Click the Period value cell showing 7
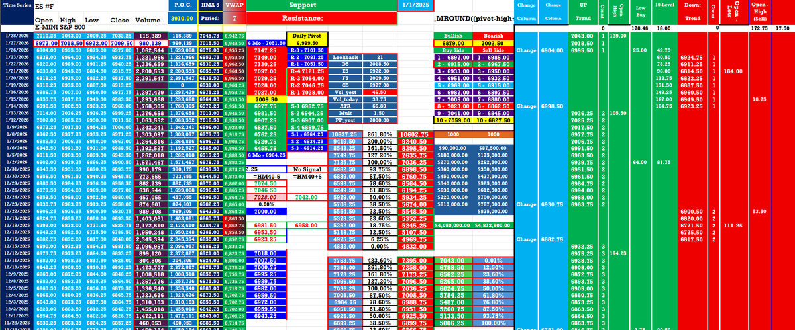Screen dimensions: 795x330 (x=233, y=19)
